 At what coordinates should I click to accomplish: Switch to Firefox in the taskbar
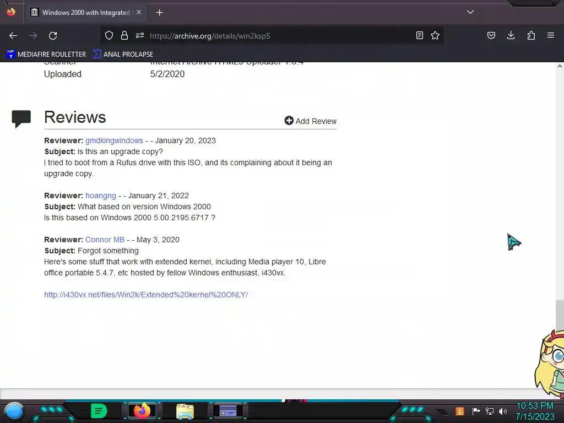[142, 411]
